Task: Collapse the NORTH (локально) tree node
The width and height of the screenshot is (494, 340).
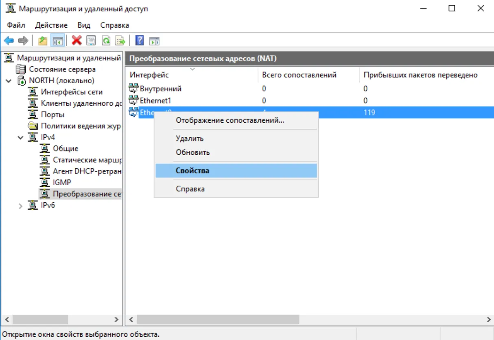Action: [x=9, y=81]
